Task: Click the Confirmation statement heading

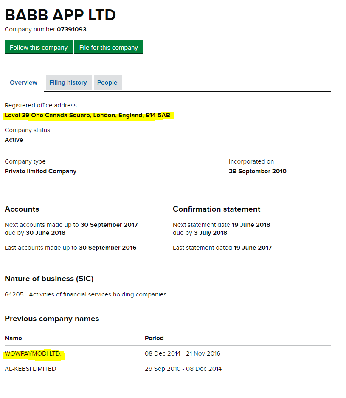Action: pyautogui.click(x=217, y=209)
